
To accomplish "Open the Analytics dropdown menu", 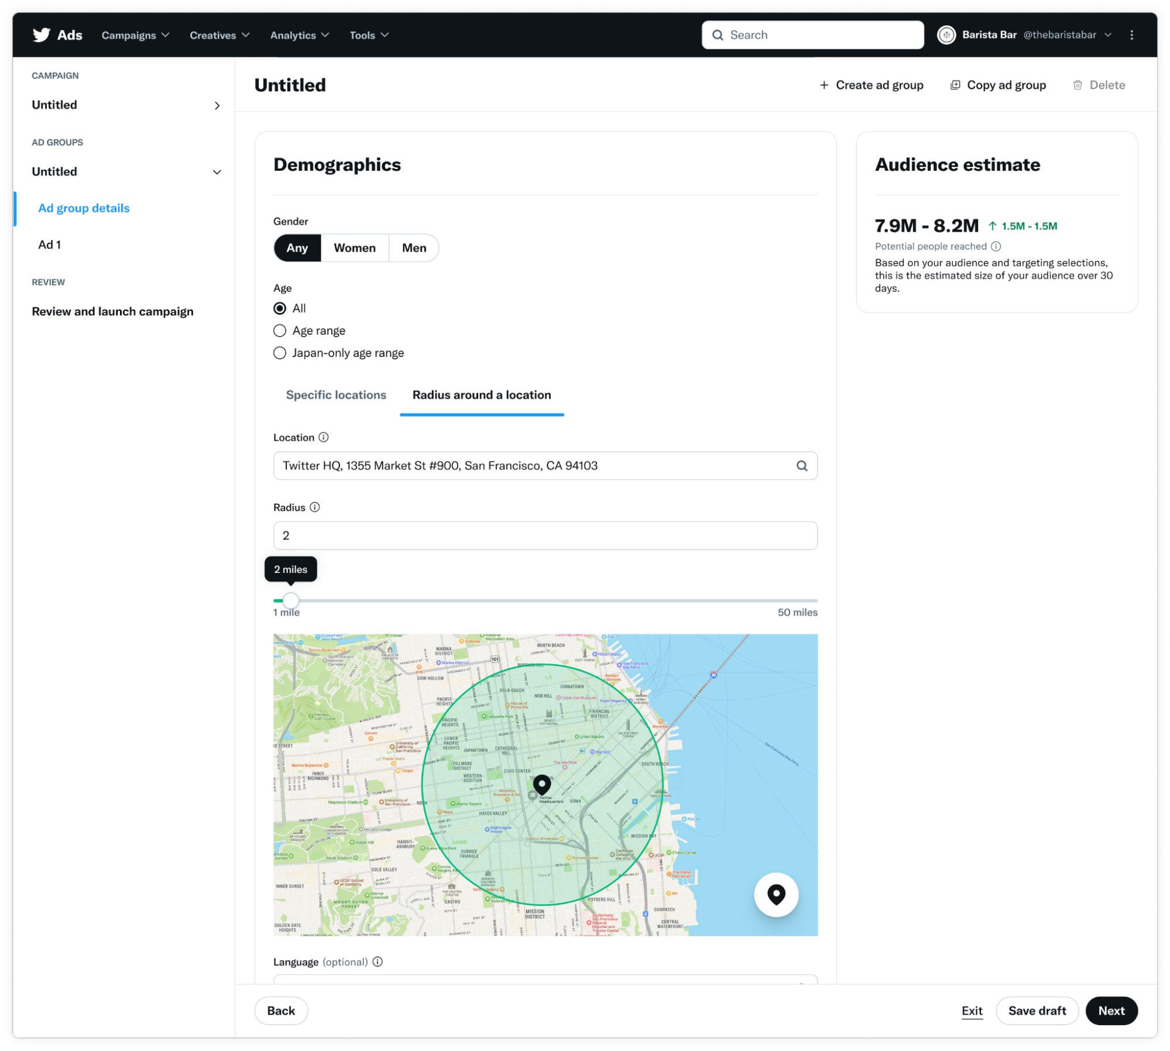I will 299,35.
